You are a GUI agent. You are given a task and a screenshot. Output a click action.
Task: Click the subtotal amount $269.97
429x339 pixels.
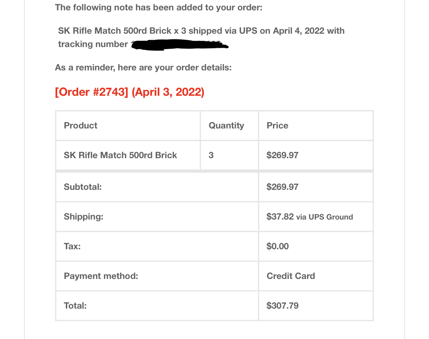tap(282, 187)
